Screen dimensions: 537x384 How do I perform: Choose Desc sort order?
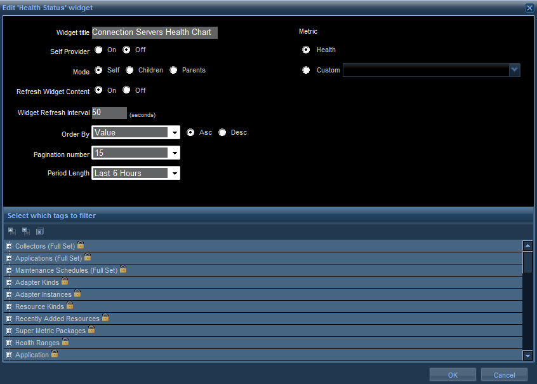pyautogui.click(x=222, y=132)
